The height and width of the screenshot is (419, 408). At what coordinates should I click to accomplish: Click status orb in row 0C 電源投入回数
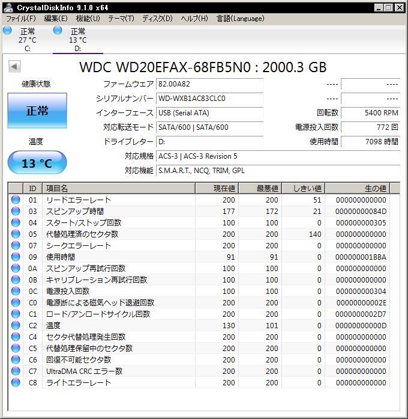(x=16, y=291)
